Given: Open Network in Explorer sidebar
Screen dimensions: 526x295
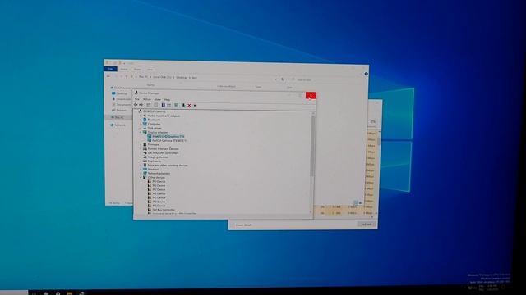Looking at the screenshot, I should point(120,125).
